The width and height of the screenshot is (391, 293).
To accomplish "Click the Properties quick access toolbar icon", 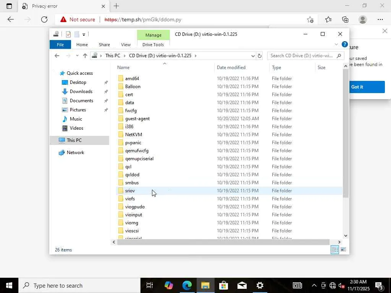I will click(68, 34).
